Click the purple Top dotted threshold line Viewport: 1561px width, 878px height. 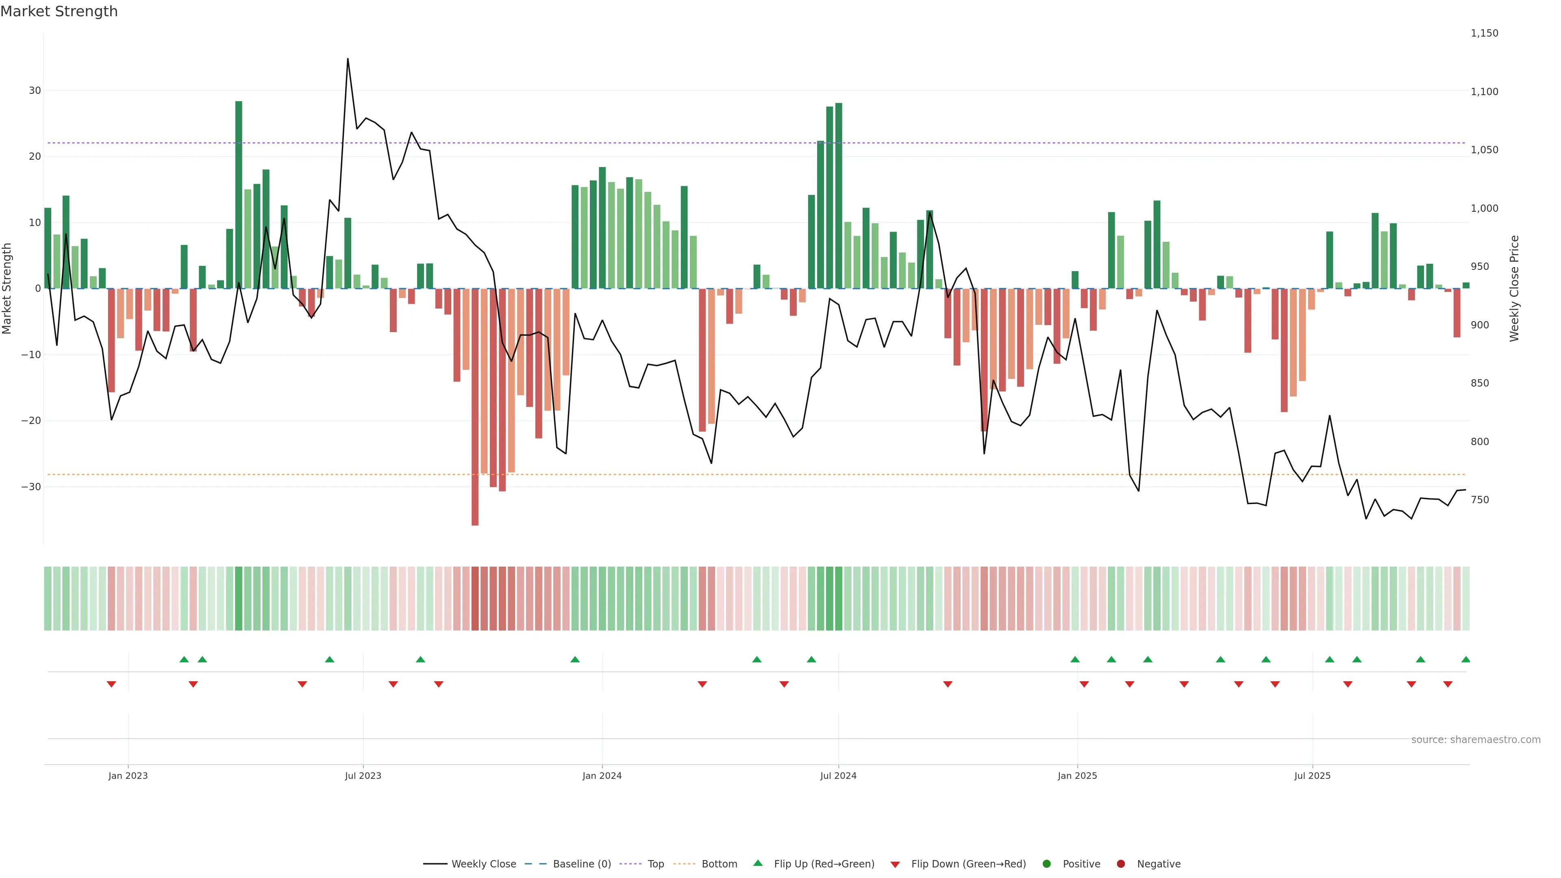pos(727,143)
